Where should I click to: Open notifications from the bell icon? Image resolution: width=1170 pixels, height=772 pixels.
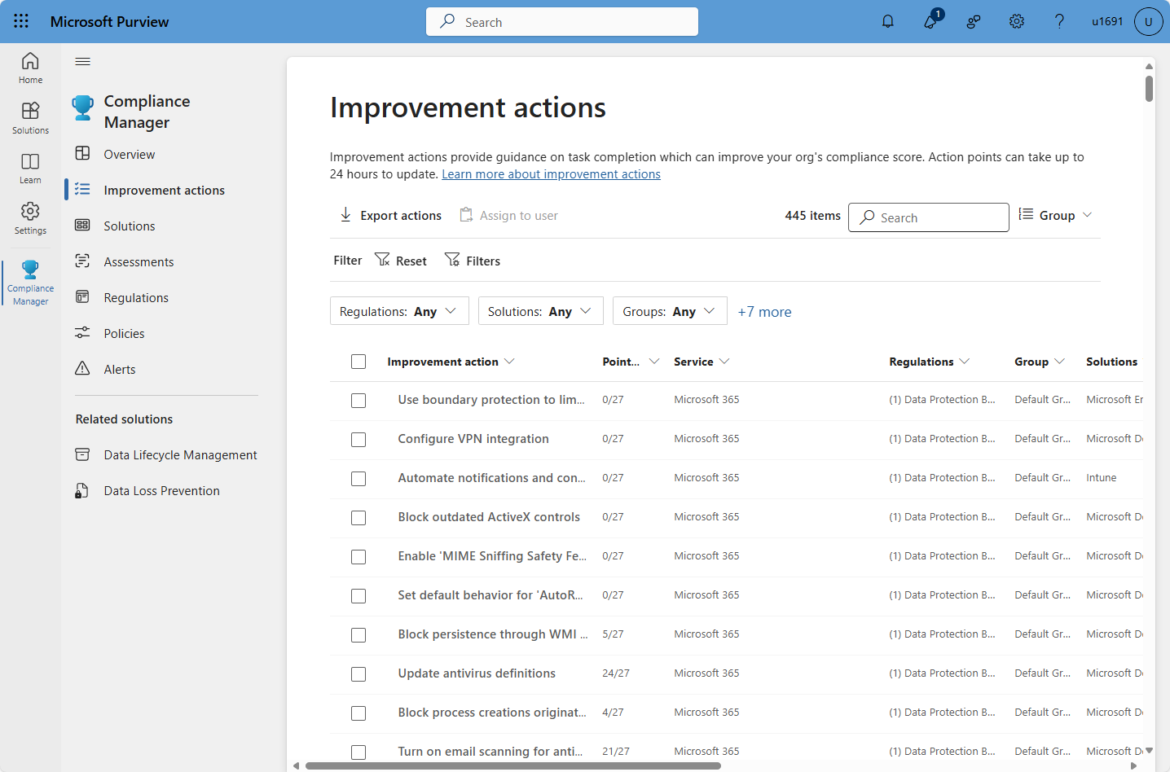tap(887, 21)
